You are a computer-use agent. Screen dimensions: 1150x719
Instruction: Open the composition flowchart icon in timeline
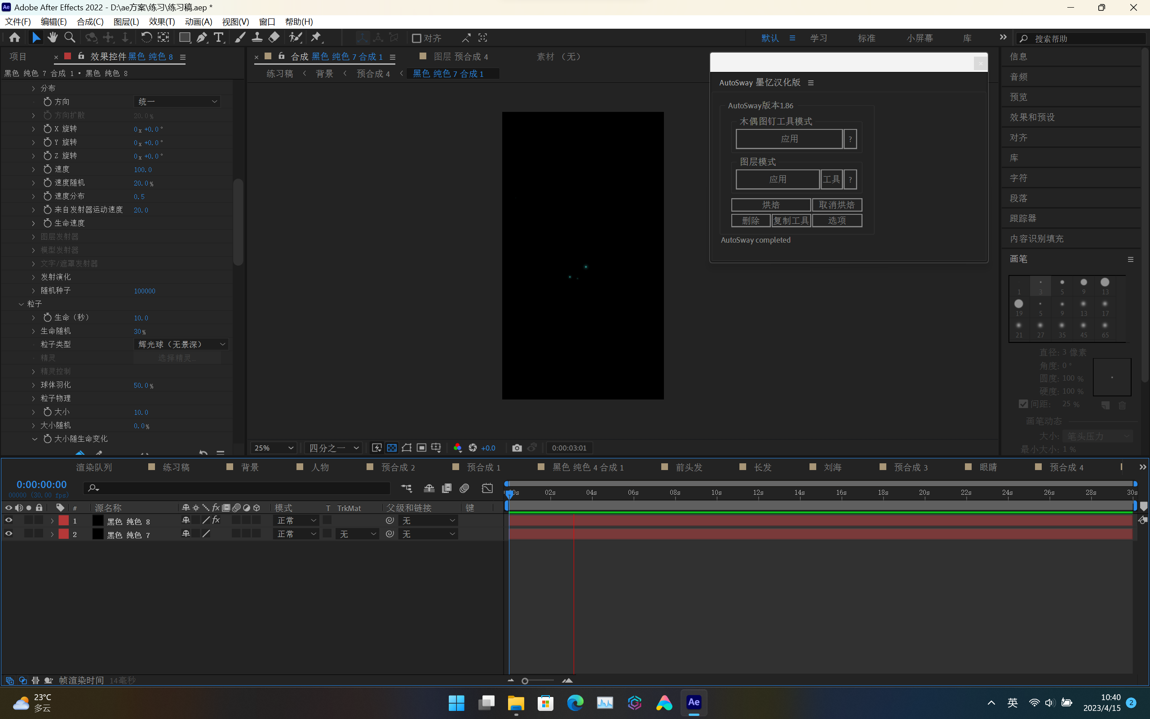[407, 488]
